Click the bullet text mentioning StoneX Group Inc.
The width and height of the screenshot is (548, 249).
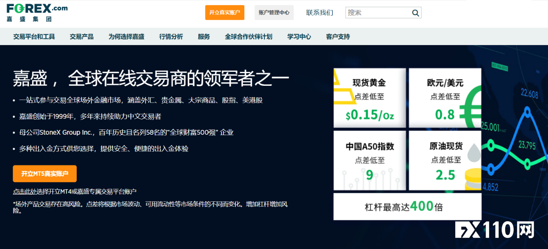point(126,133)
